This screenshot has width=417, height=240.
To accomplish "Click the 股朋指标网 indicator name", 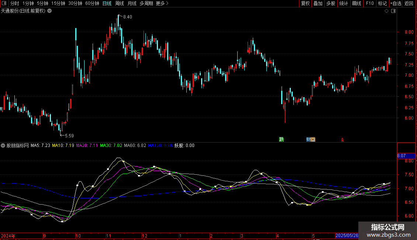I will click(x=18, y=145).
